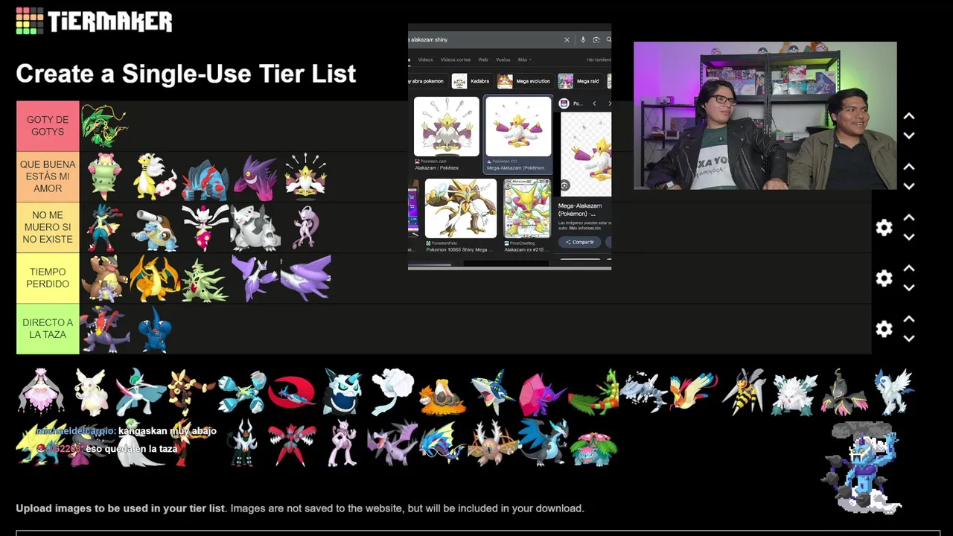Viewport: 953px width, 536px height.
Task: Pick Mega Scizor from unranked pool
Action: click(292, 444)
